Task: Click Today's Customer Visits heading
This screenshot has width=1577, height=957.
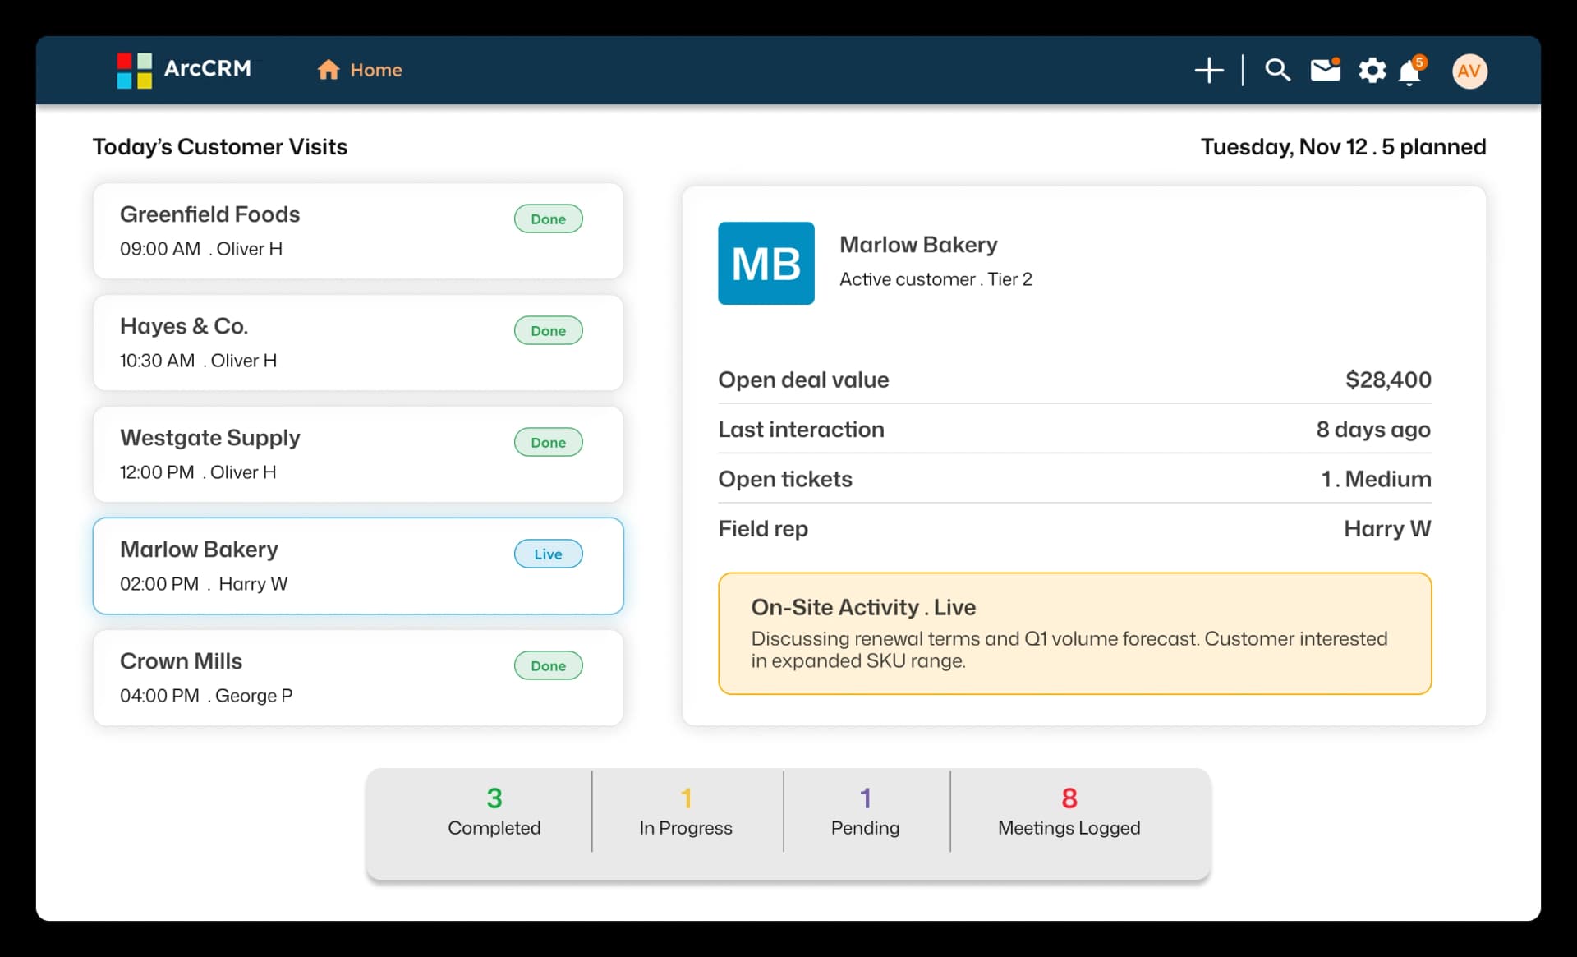Action: (220, 146)
